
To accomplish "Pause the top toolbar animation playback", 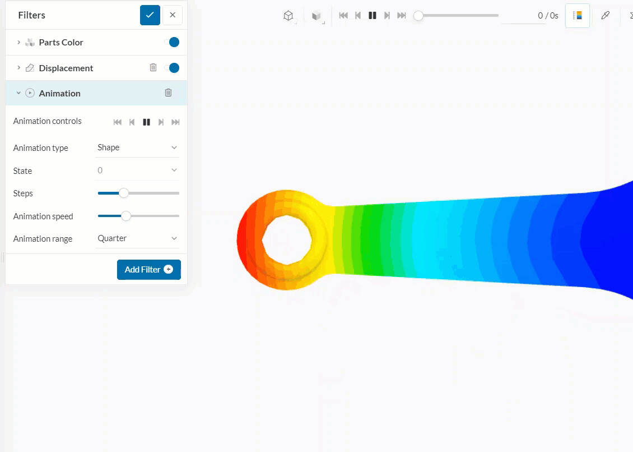I will coord(372,15).
